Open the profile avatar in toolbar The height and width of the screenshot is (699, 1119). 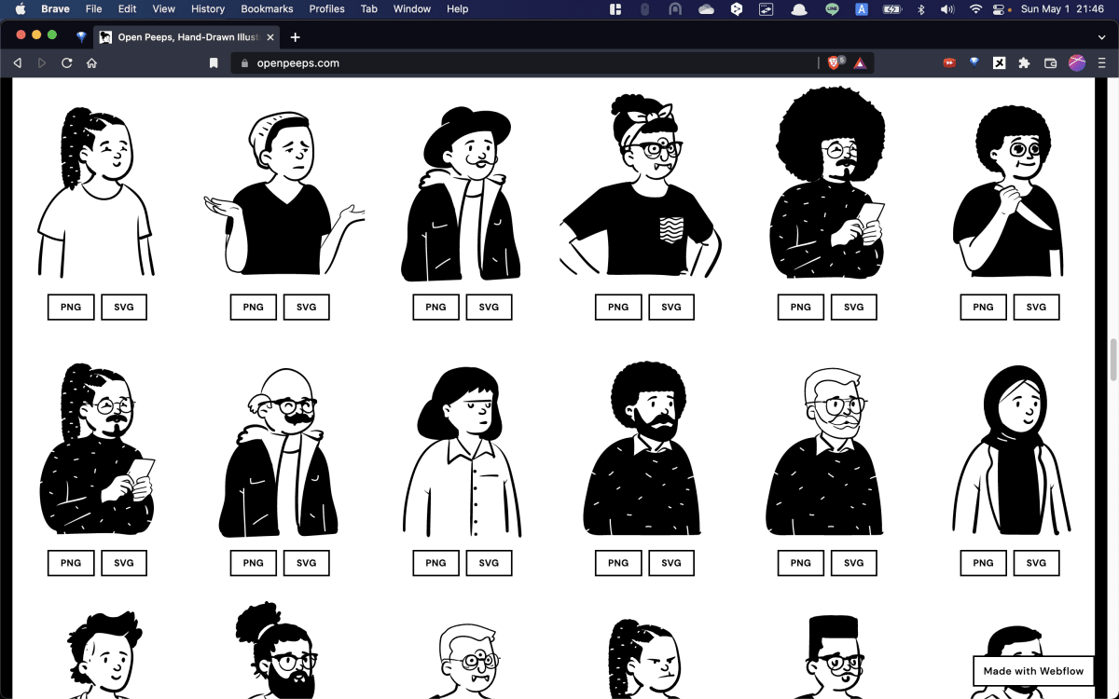tap(1077, 63)
